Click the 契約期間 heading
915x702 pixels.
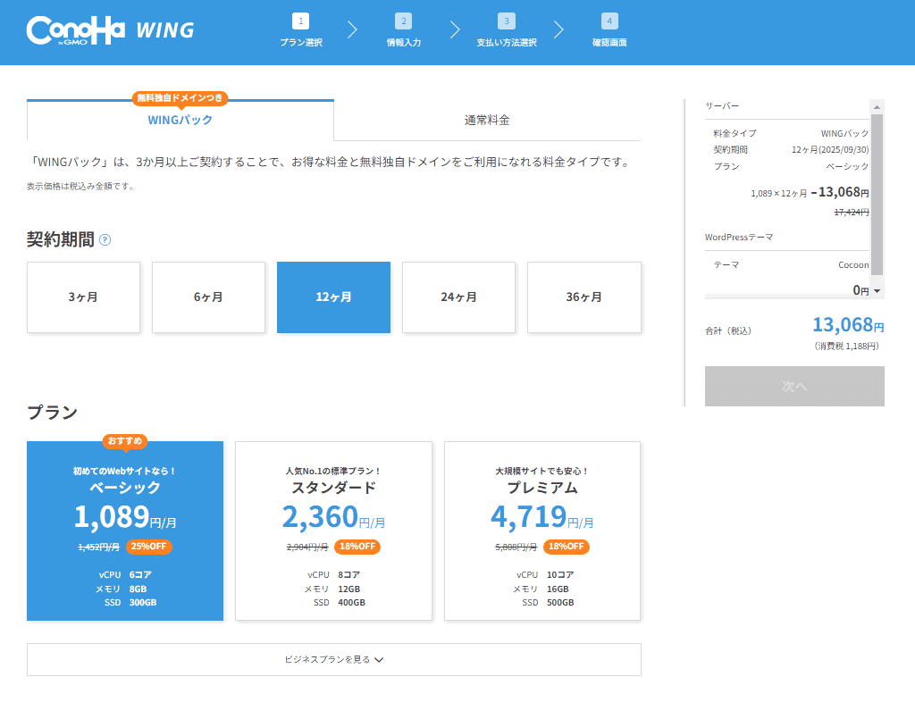click(60, 239)
